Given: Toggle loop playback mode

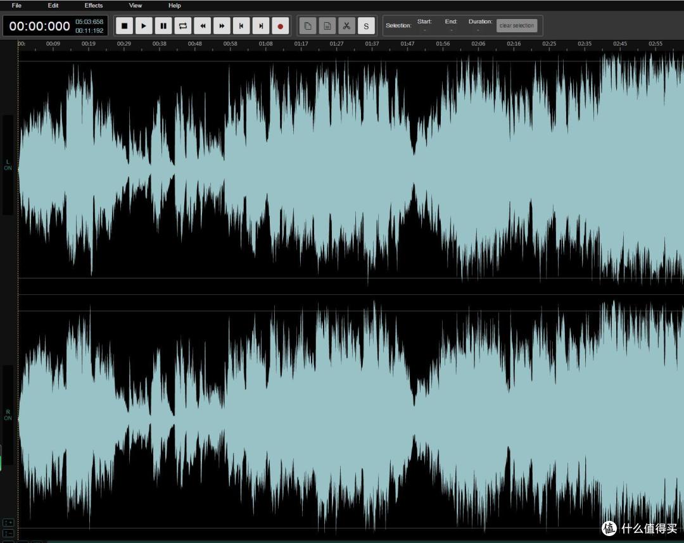Looking at the screenshot, I should [183, 26].
